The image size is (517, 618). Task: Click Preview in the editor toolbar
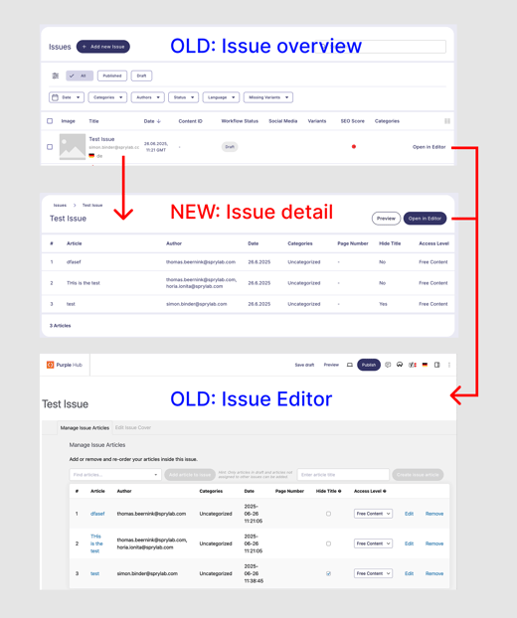(331, 365)
